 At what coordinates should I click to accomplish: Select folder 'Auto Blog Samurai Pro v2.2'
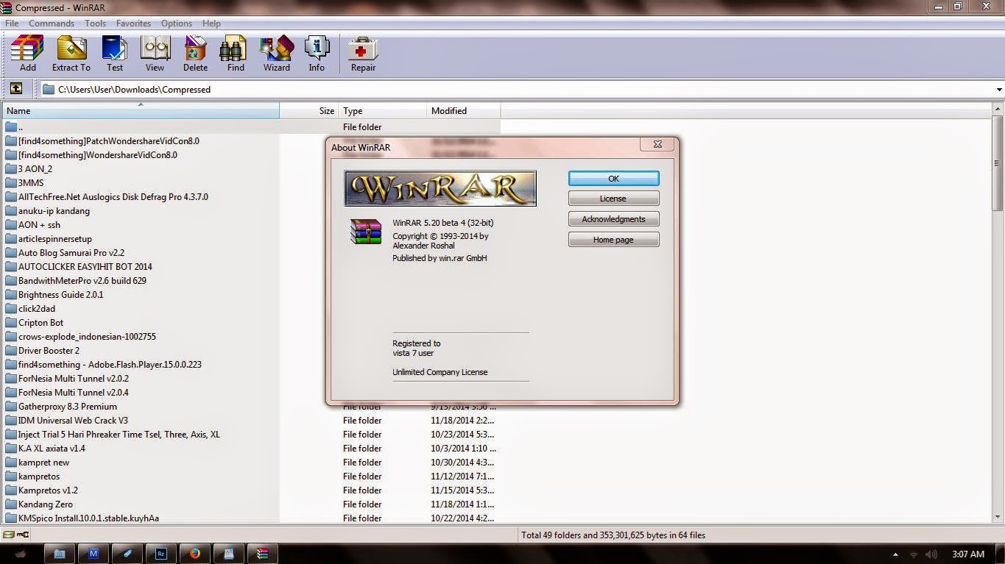click(x=71, y=253)
